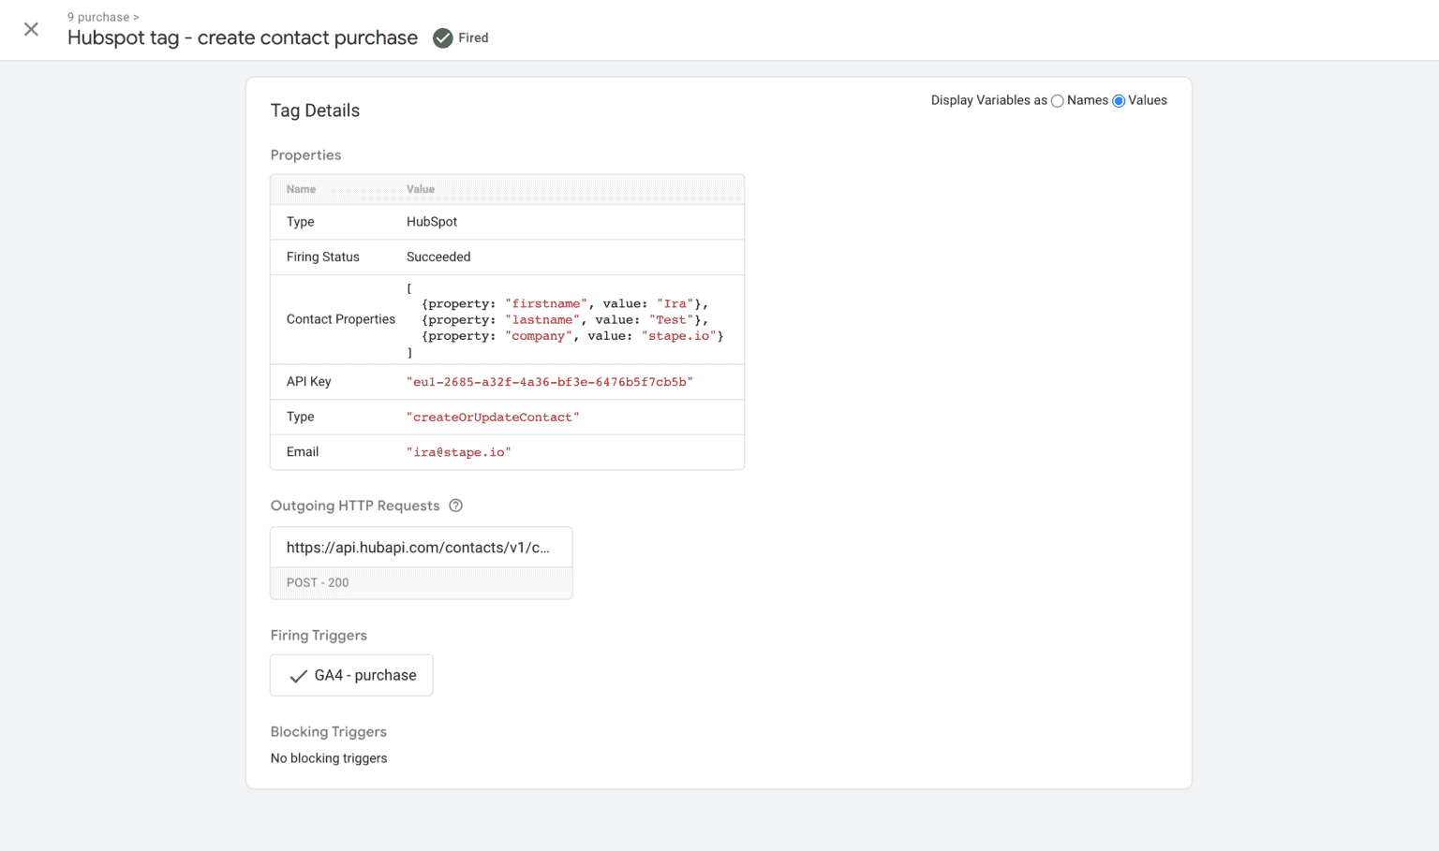Click the checkmark on GA4 - purchase trigger
Viewport: 1439px width, 851px height.
point(299,676)
